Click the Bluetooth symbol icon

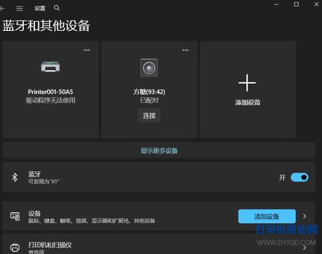(15, 177)
